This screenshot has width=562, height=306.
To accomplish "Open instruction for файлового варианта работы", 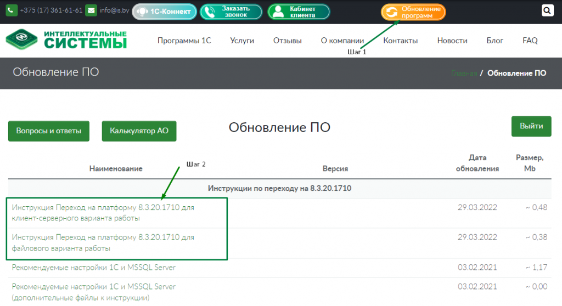I will click(103, 242).
